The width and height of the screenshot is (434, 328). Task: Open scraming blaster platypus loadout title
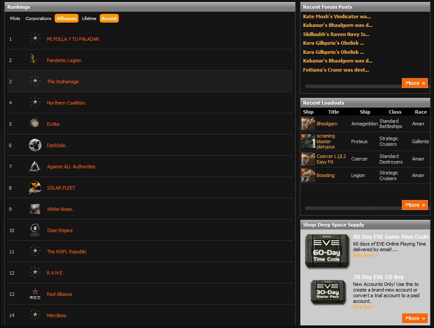(326, 141)
